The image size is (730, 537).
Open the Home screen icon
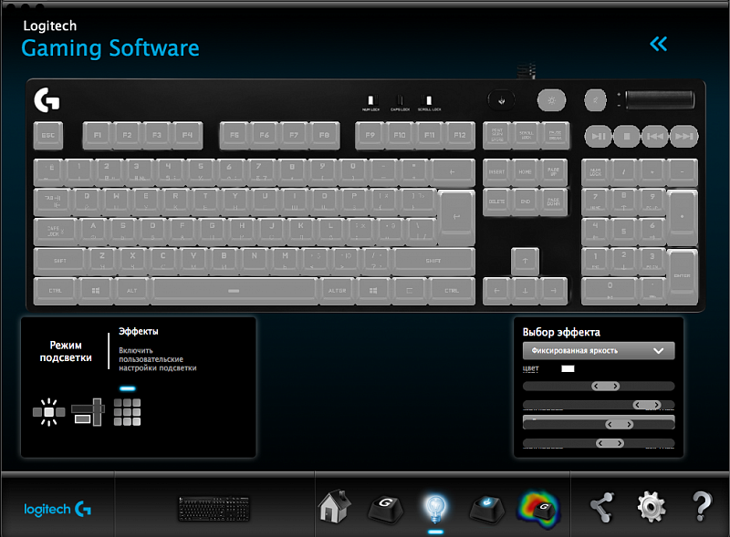click(334, 506)
